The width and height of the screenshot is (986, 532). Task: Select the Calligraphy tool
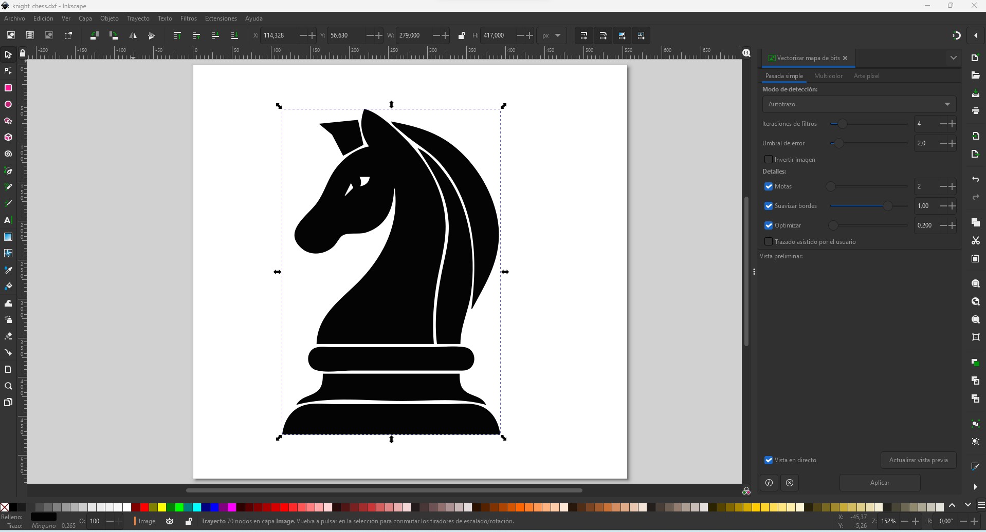pos(8,204)
